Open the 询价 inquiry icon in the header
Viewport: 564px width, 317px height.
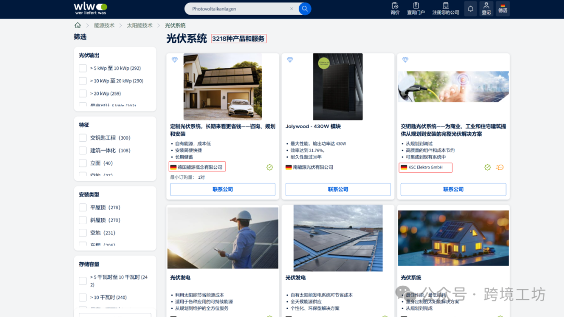point(395,8)
